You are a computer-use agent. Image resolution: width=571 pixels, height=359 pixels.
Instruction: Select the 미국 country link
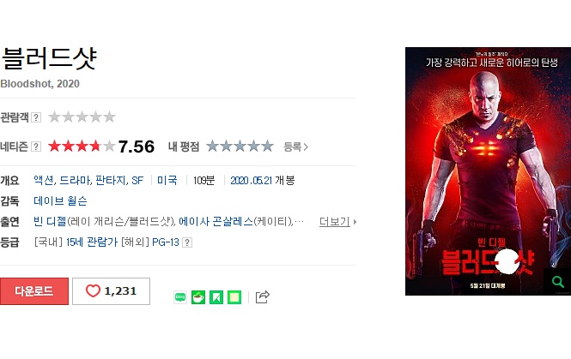click(x=167, y=180)
